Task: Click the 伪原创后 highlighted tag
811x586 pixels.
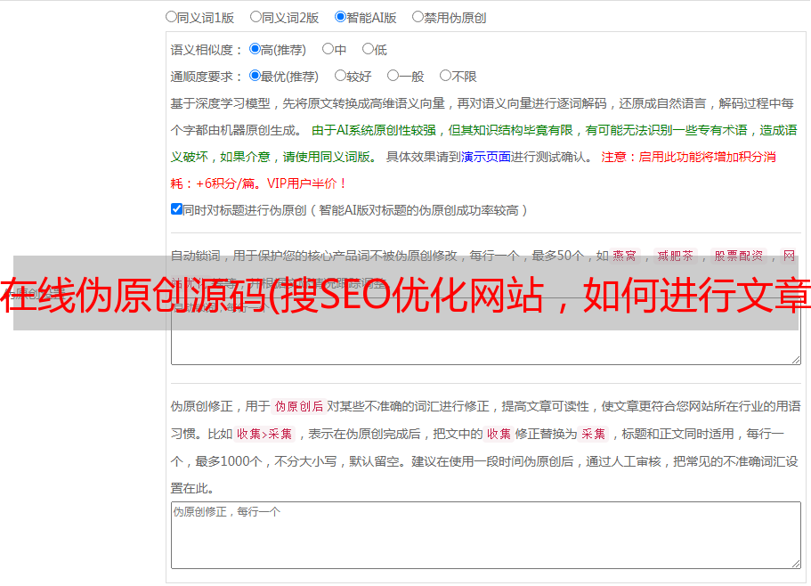Action: [299, 406]
